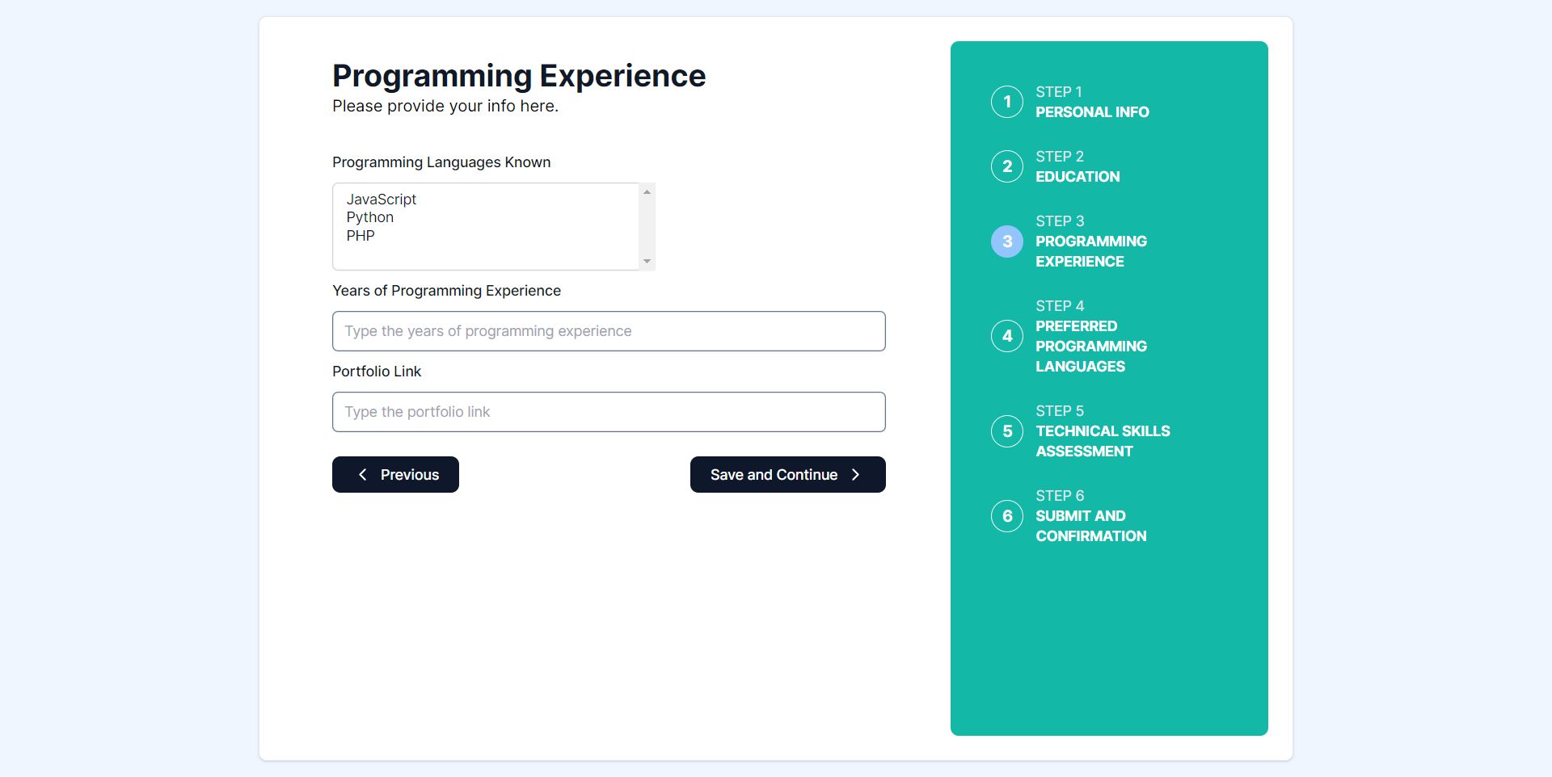The width and height of the screenshot is (1552, 777).
Task: Click the highlighted step 3 circle
Action: 1006,241
